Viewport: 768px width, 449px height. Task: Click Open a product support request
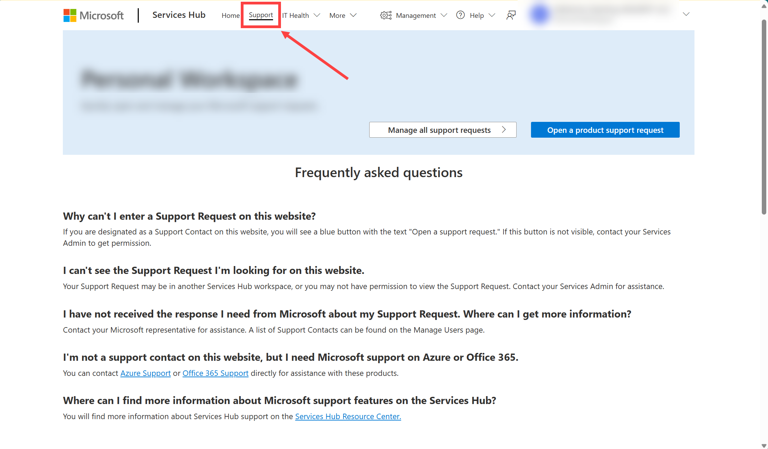pos(606,129)
